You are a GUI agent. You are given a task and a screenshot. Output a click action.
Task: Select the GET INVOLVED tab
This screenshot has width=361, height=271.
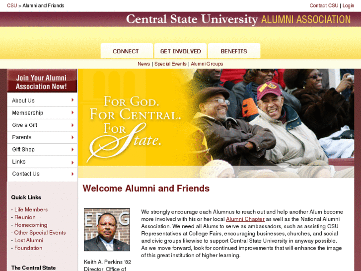(181, 51)
